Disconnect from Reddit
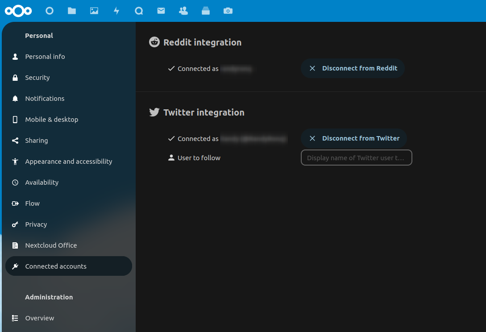The image size is (486, 332). [x=353, y=68]
